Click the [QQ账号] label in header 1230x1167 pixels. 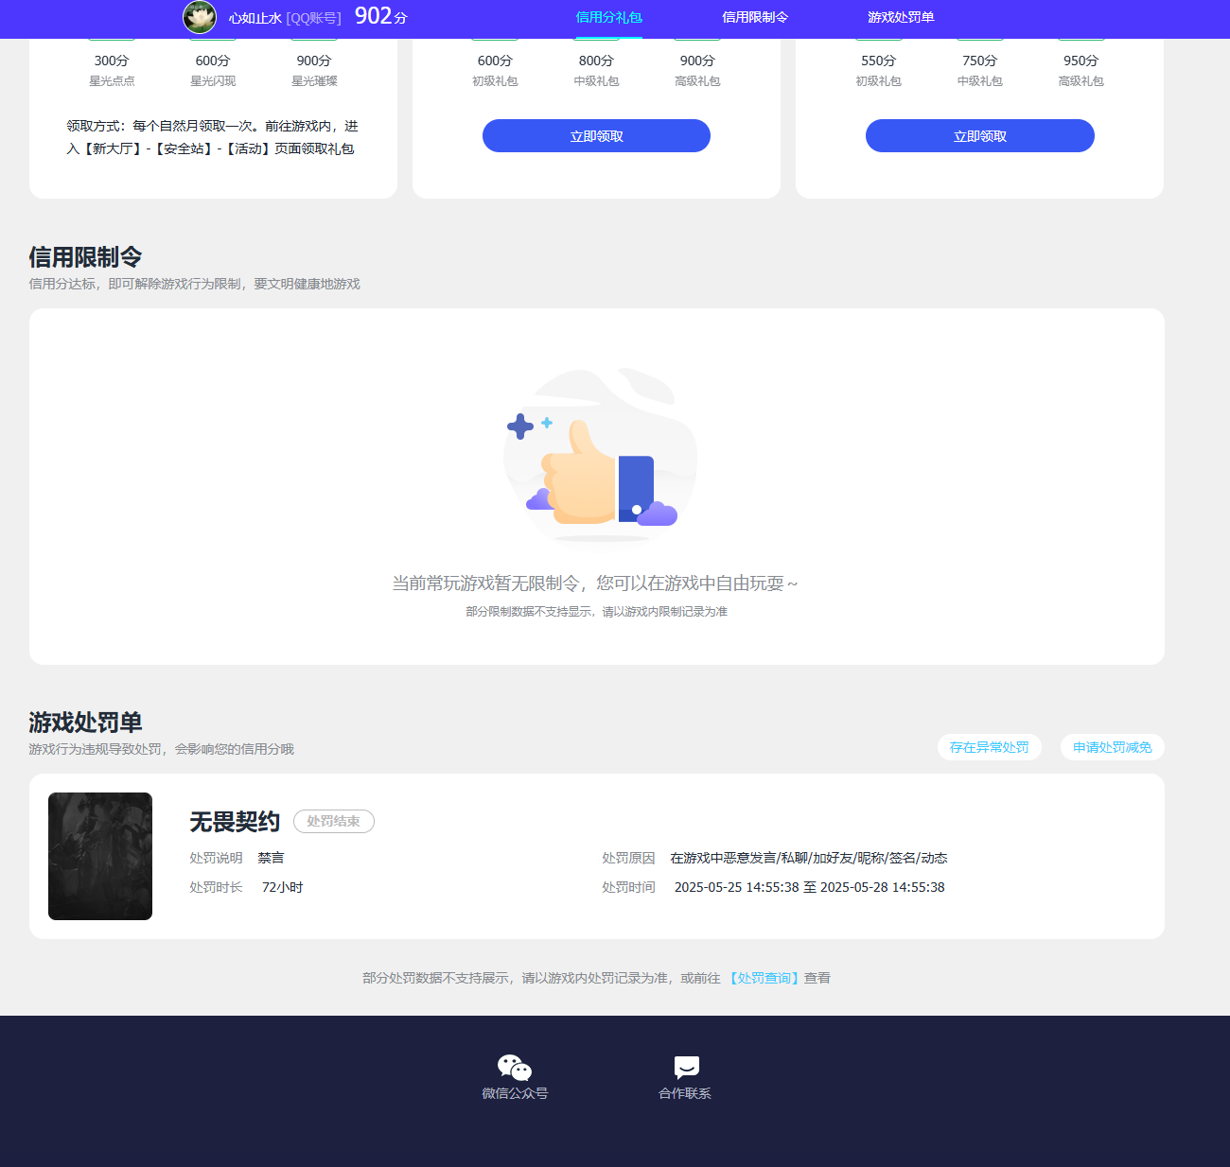(313, 18)
